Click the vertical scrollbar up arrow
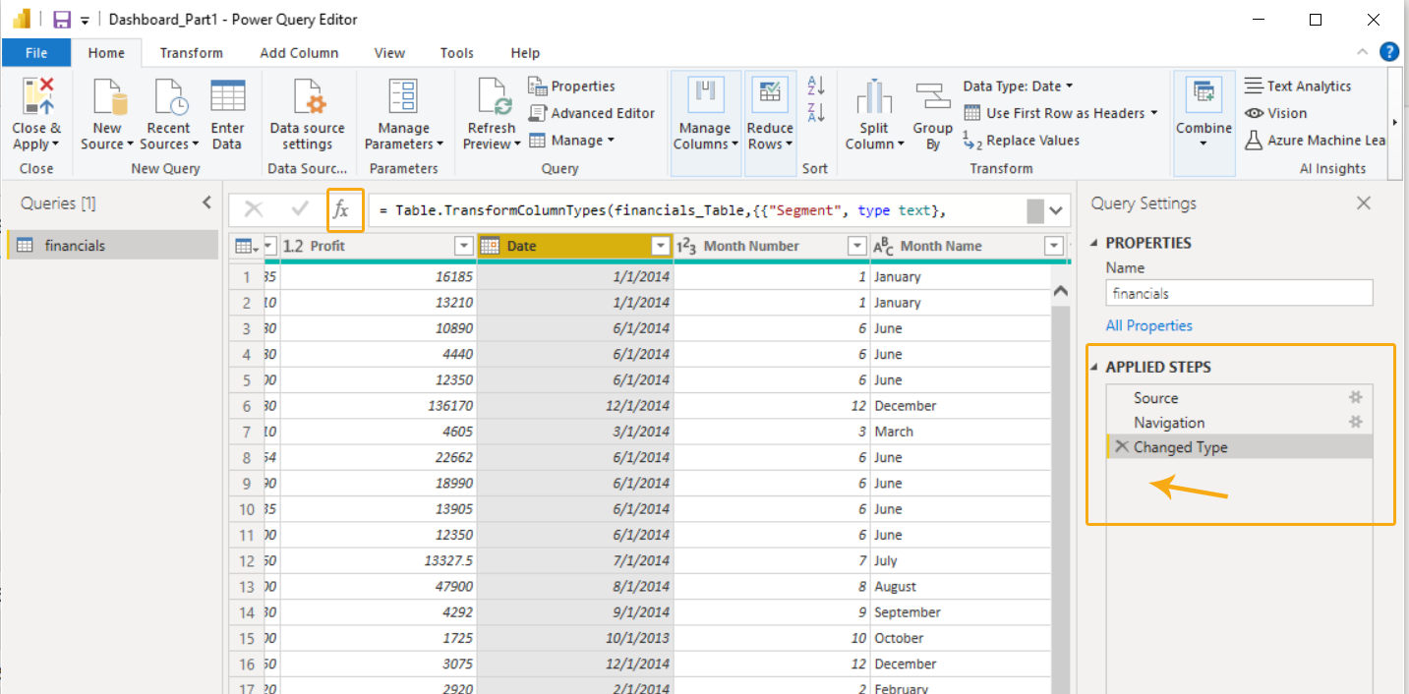 click(1061, 291)
